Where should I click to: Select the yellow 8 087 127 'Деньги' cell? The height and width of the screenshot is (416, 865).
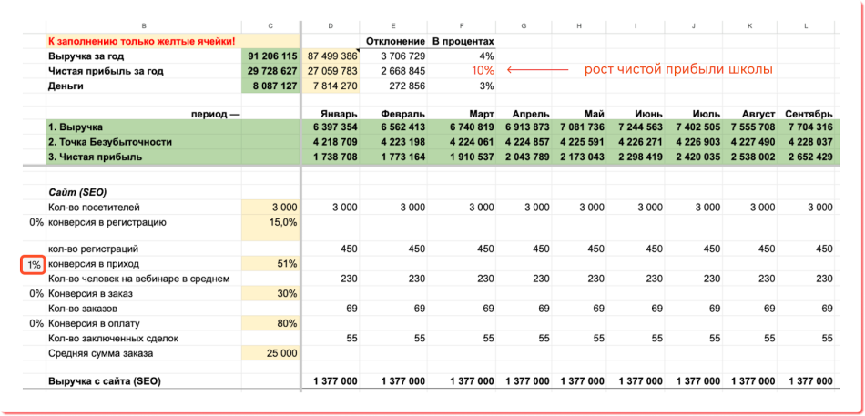pos(270,86)
